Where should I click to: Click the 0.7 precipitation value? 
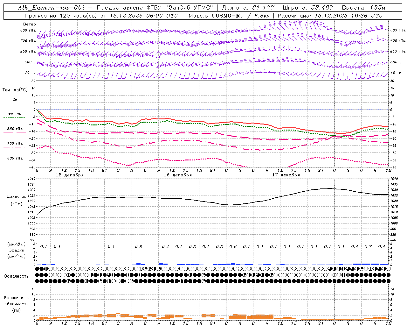pyautogui.click(x=368, y=247)
